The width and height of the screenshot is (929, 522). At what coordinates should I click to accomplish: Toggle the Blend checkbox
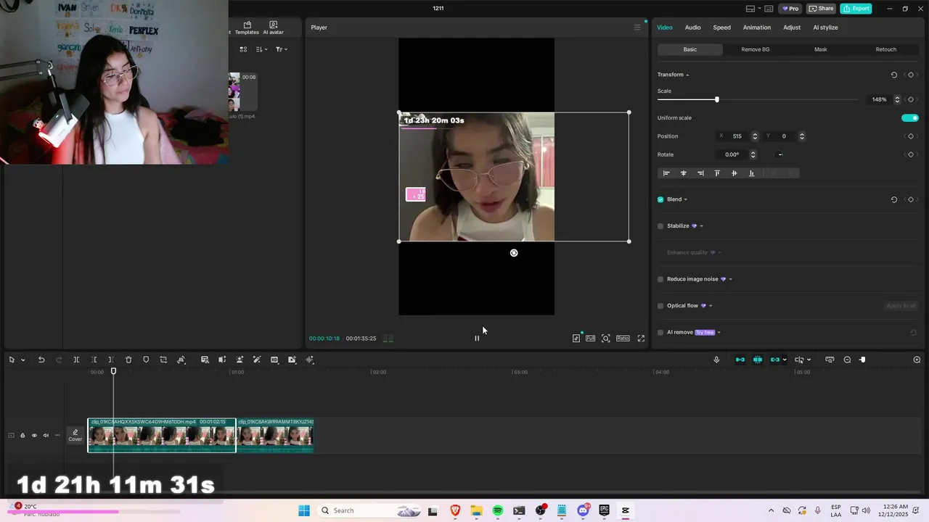(660, 199)
